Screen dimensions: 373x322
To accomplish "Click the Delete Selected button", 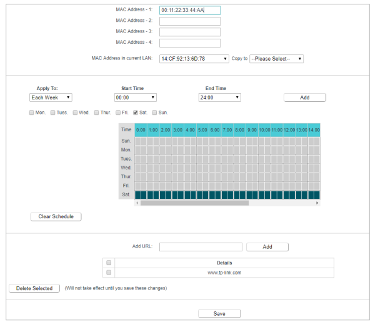I will [34, 288].
